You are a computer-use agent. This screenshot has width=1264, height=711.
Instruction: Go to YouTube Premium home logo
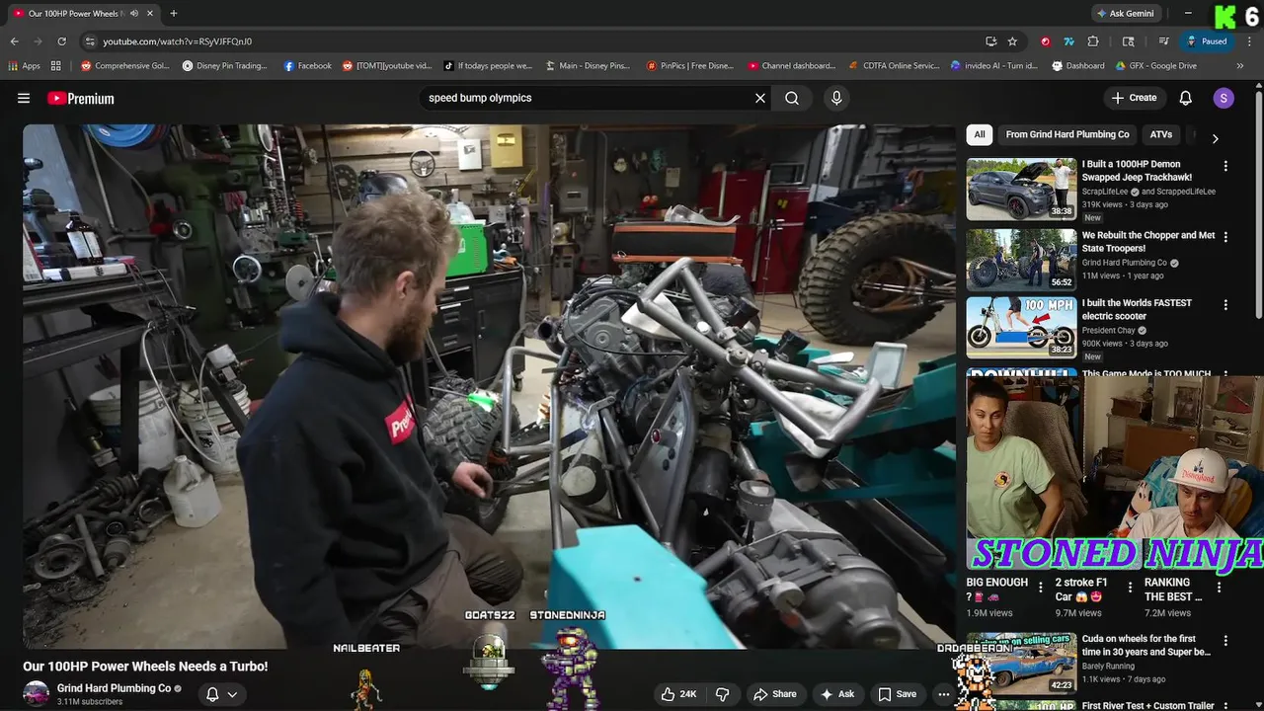80,98
